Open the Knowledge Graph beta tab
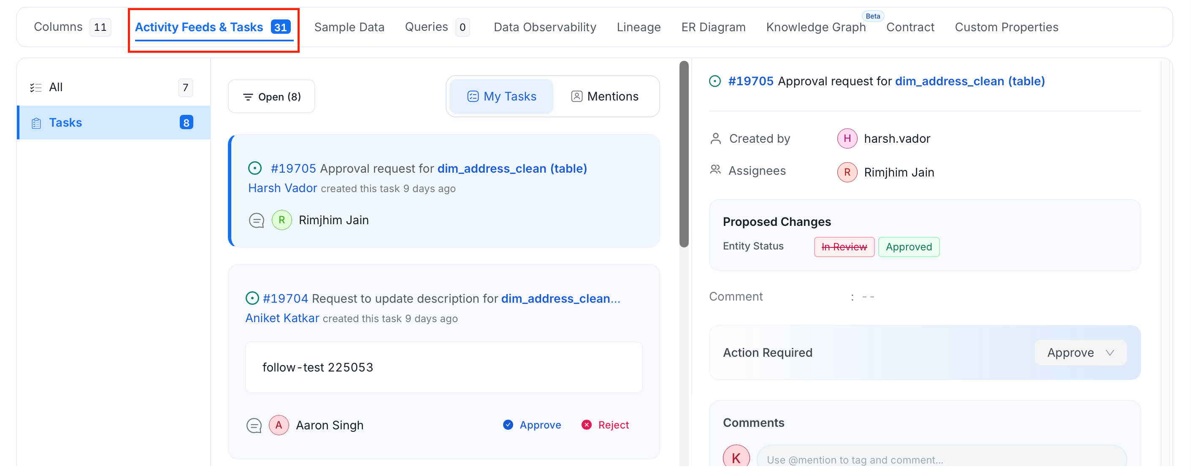The image size is (1191, 472). pyautogui.click(x=815, y=27)
